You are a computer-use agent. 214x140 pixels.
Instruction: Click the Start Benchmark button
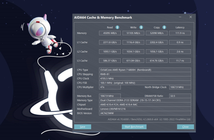click(134, 127)
